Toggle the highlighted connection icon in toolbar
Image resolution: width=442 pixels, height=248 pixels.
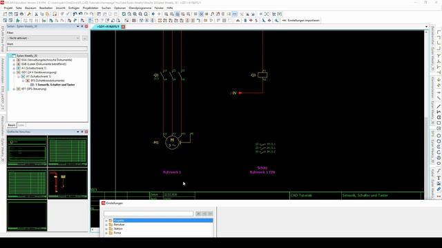click(x=235, y=14)
